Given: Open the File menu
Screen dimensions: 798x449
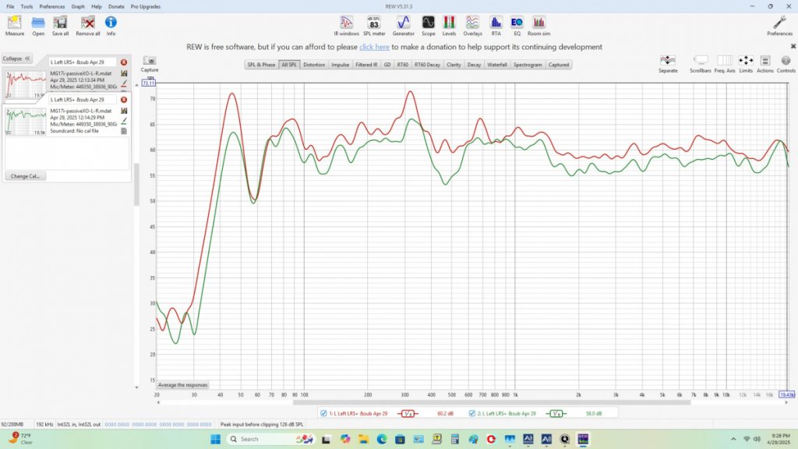Looking at the screenshot, I should pos(10,6).
